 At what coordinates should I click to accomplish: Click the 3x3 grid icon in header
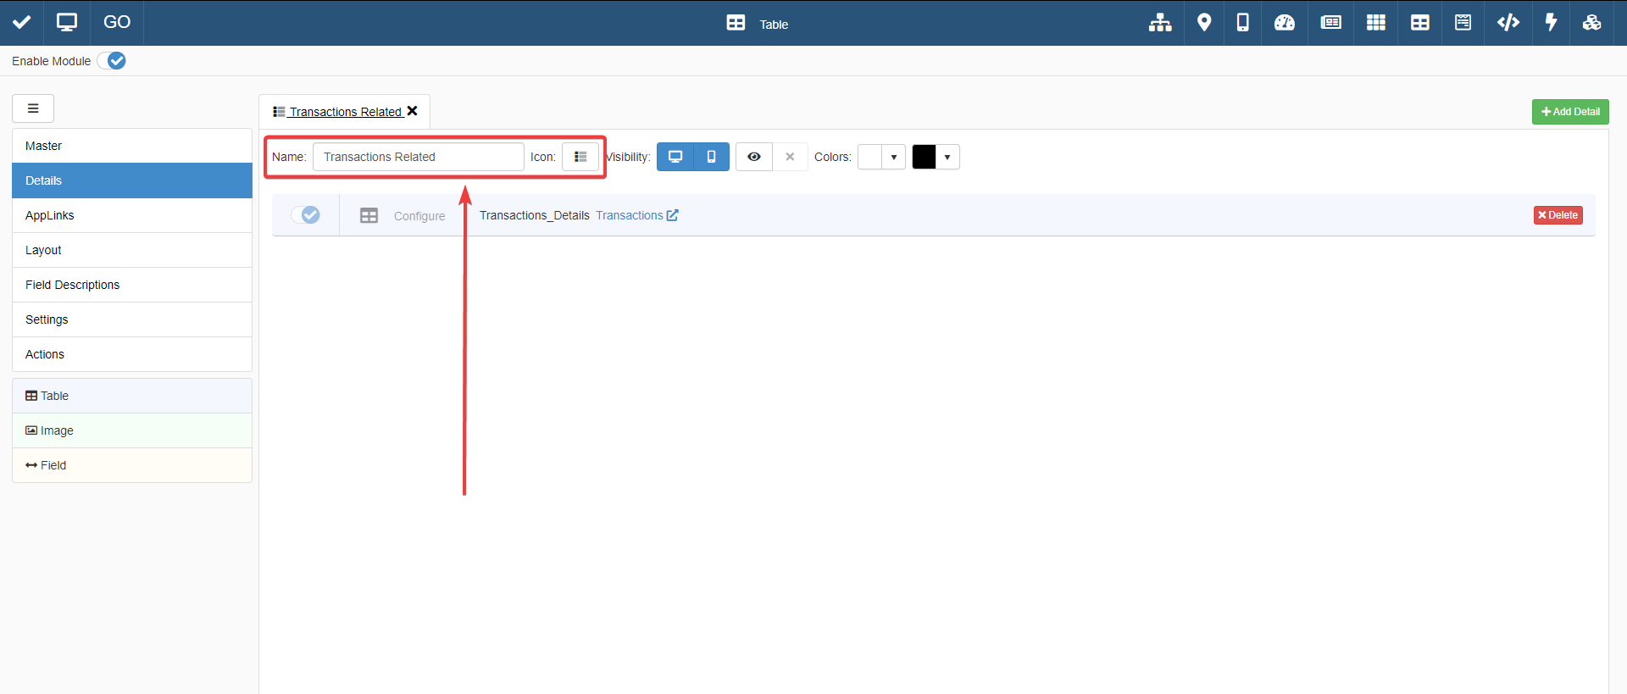pos(1375,23)
